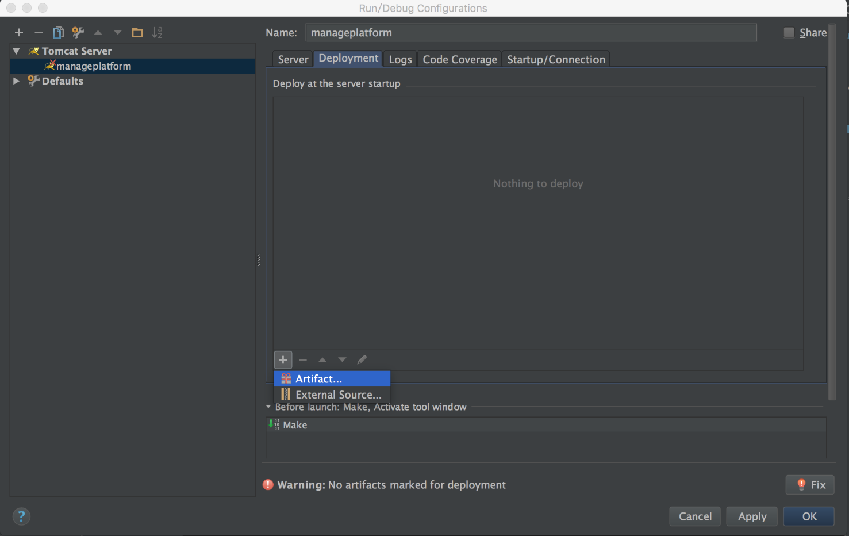Choose External Source... from the popup
Viewport: 849px width, 536px height.
(x=332, y=395)
